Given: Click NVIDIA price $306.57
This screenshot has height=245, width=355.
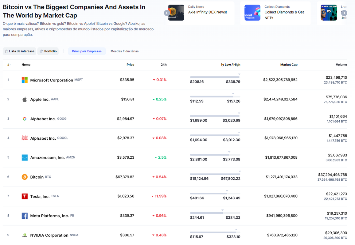Looking at the screenshot, I should [x=127, y=235].
